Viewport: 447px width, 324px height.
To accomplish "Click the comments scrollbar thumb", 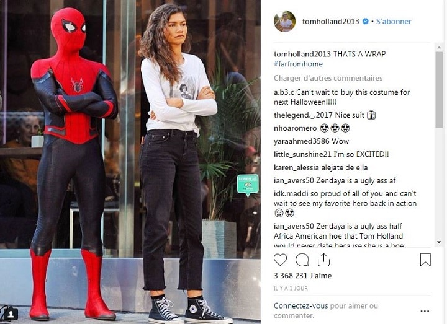I will [439, 89].
